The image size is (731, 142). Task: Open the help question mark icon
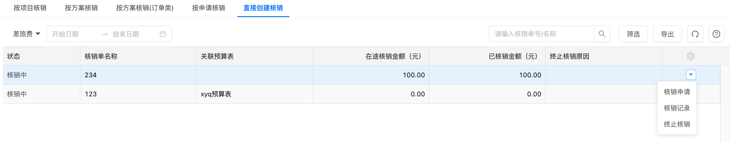(x=716, y=34)
